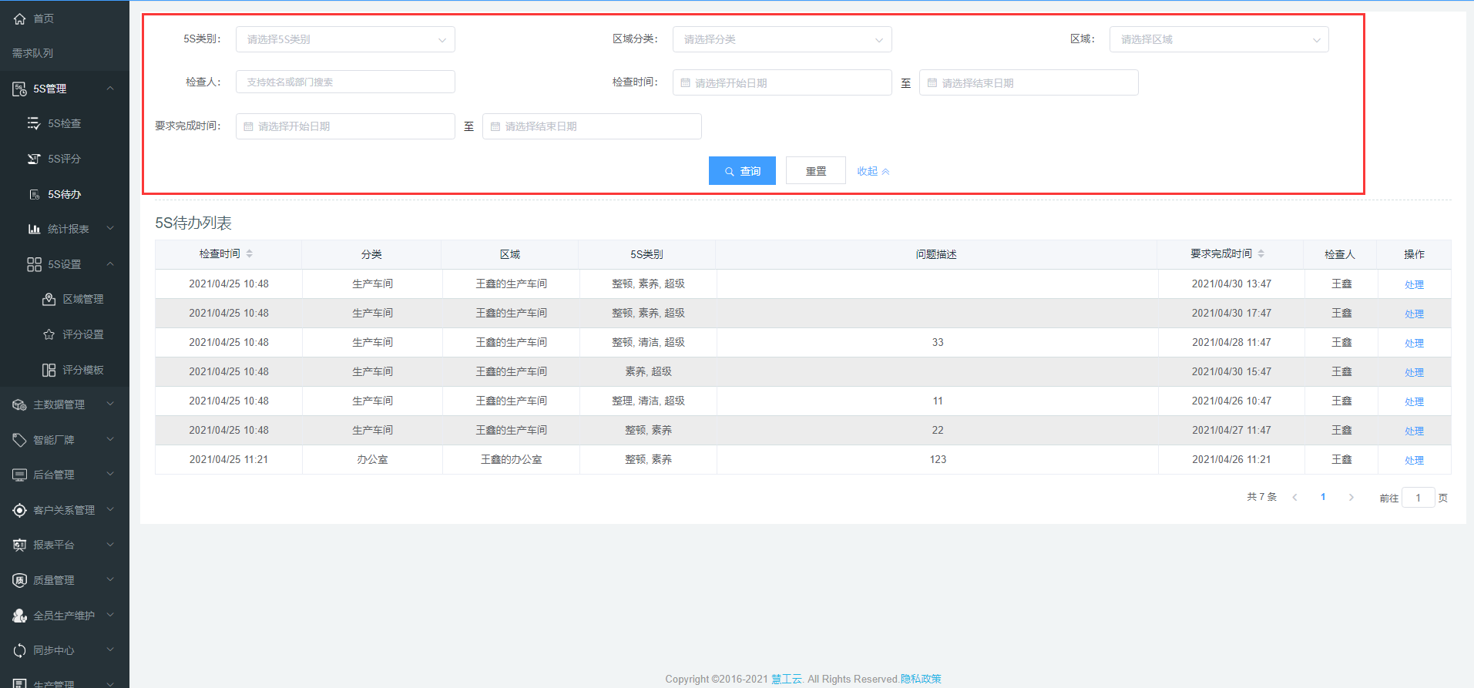Image resolution: width=1474 pixels, height=688 pixels.
Task: Sort table by 检查时间 column
Action: (249, 253)
